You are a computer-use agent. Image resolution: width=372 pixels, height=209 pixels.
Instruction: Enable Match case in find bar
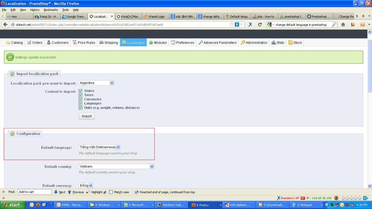pos(111,192)
